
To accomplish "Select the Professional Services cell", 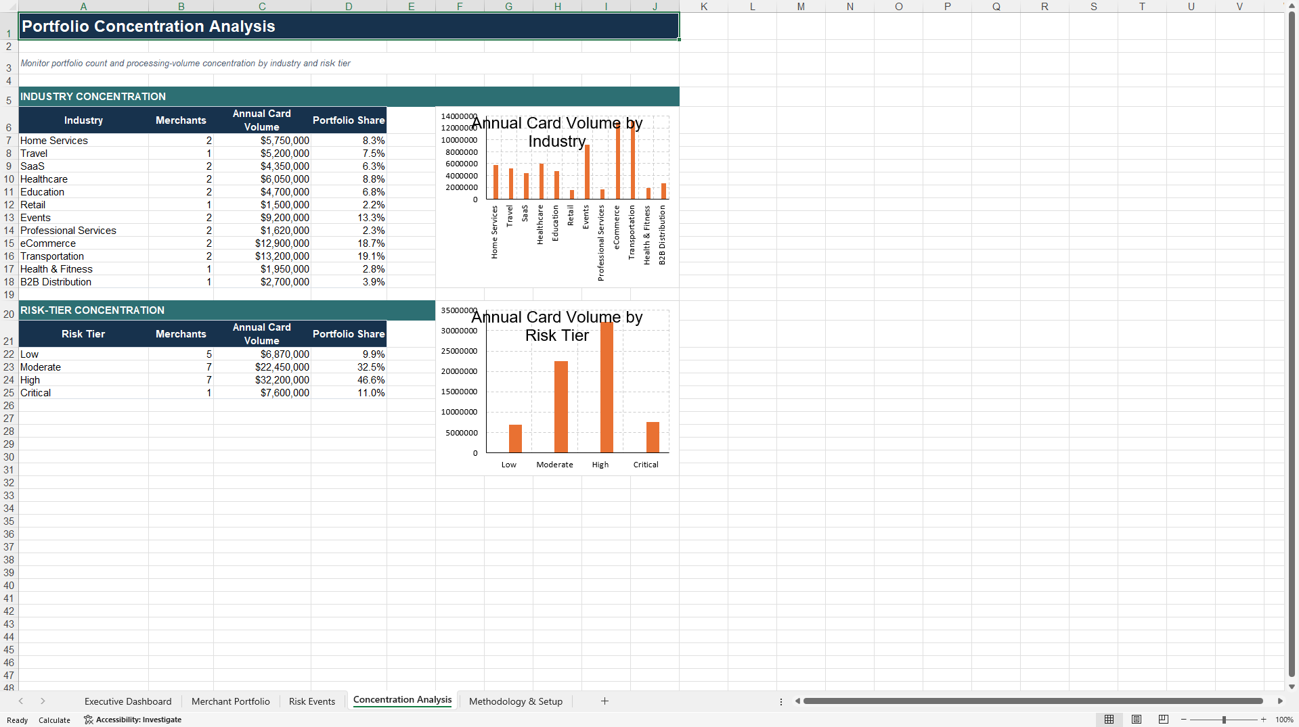I will point(83,231).
